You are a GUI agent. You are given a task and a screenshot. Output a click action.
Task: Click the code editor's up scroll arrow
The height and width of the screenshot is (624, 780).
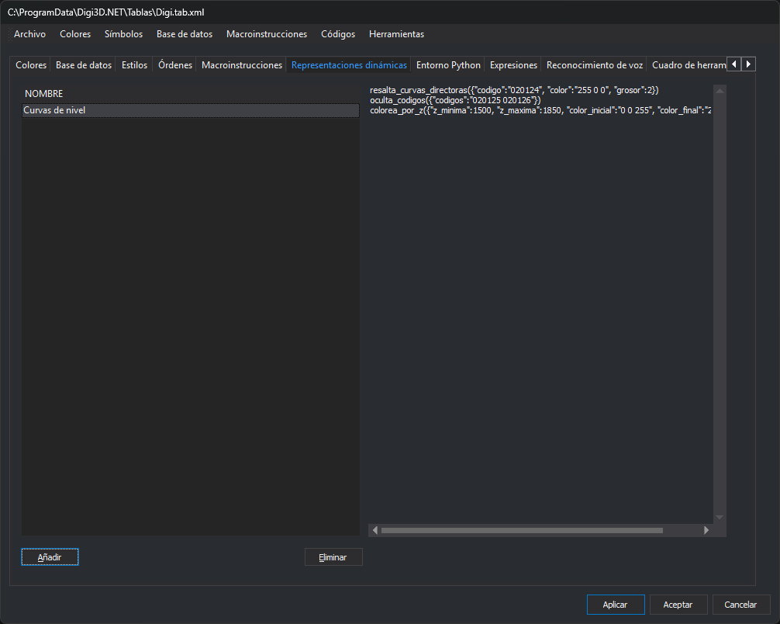720,91
